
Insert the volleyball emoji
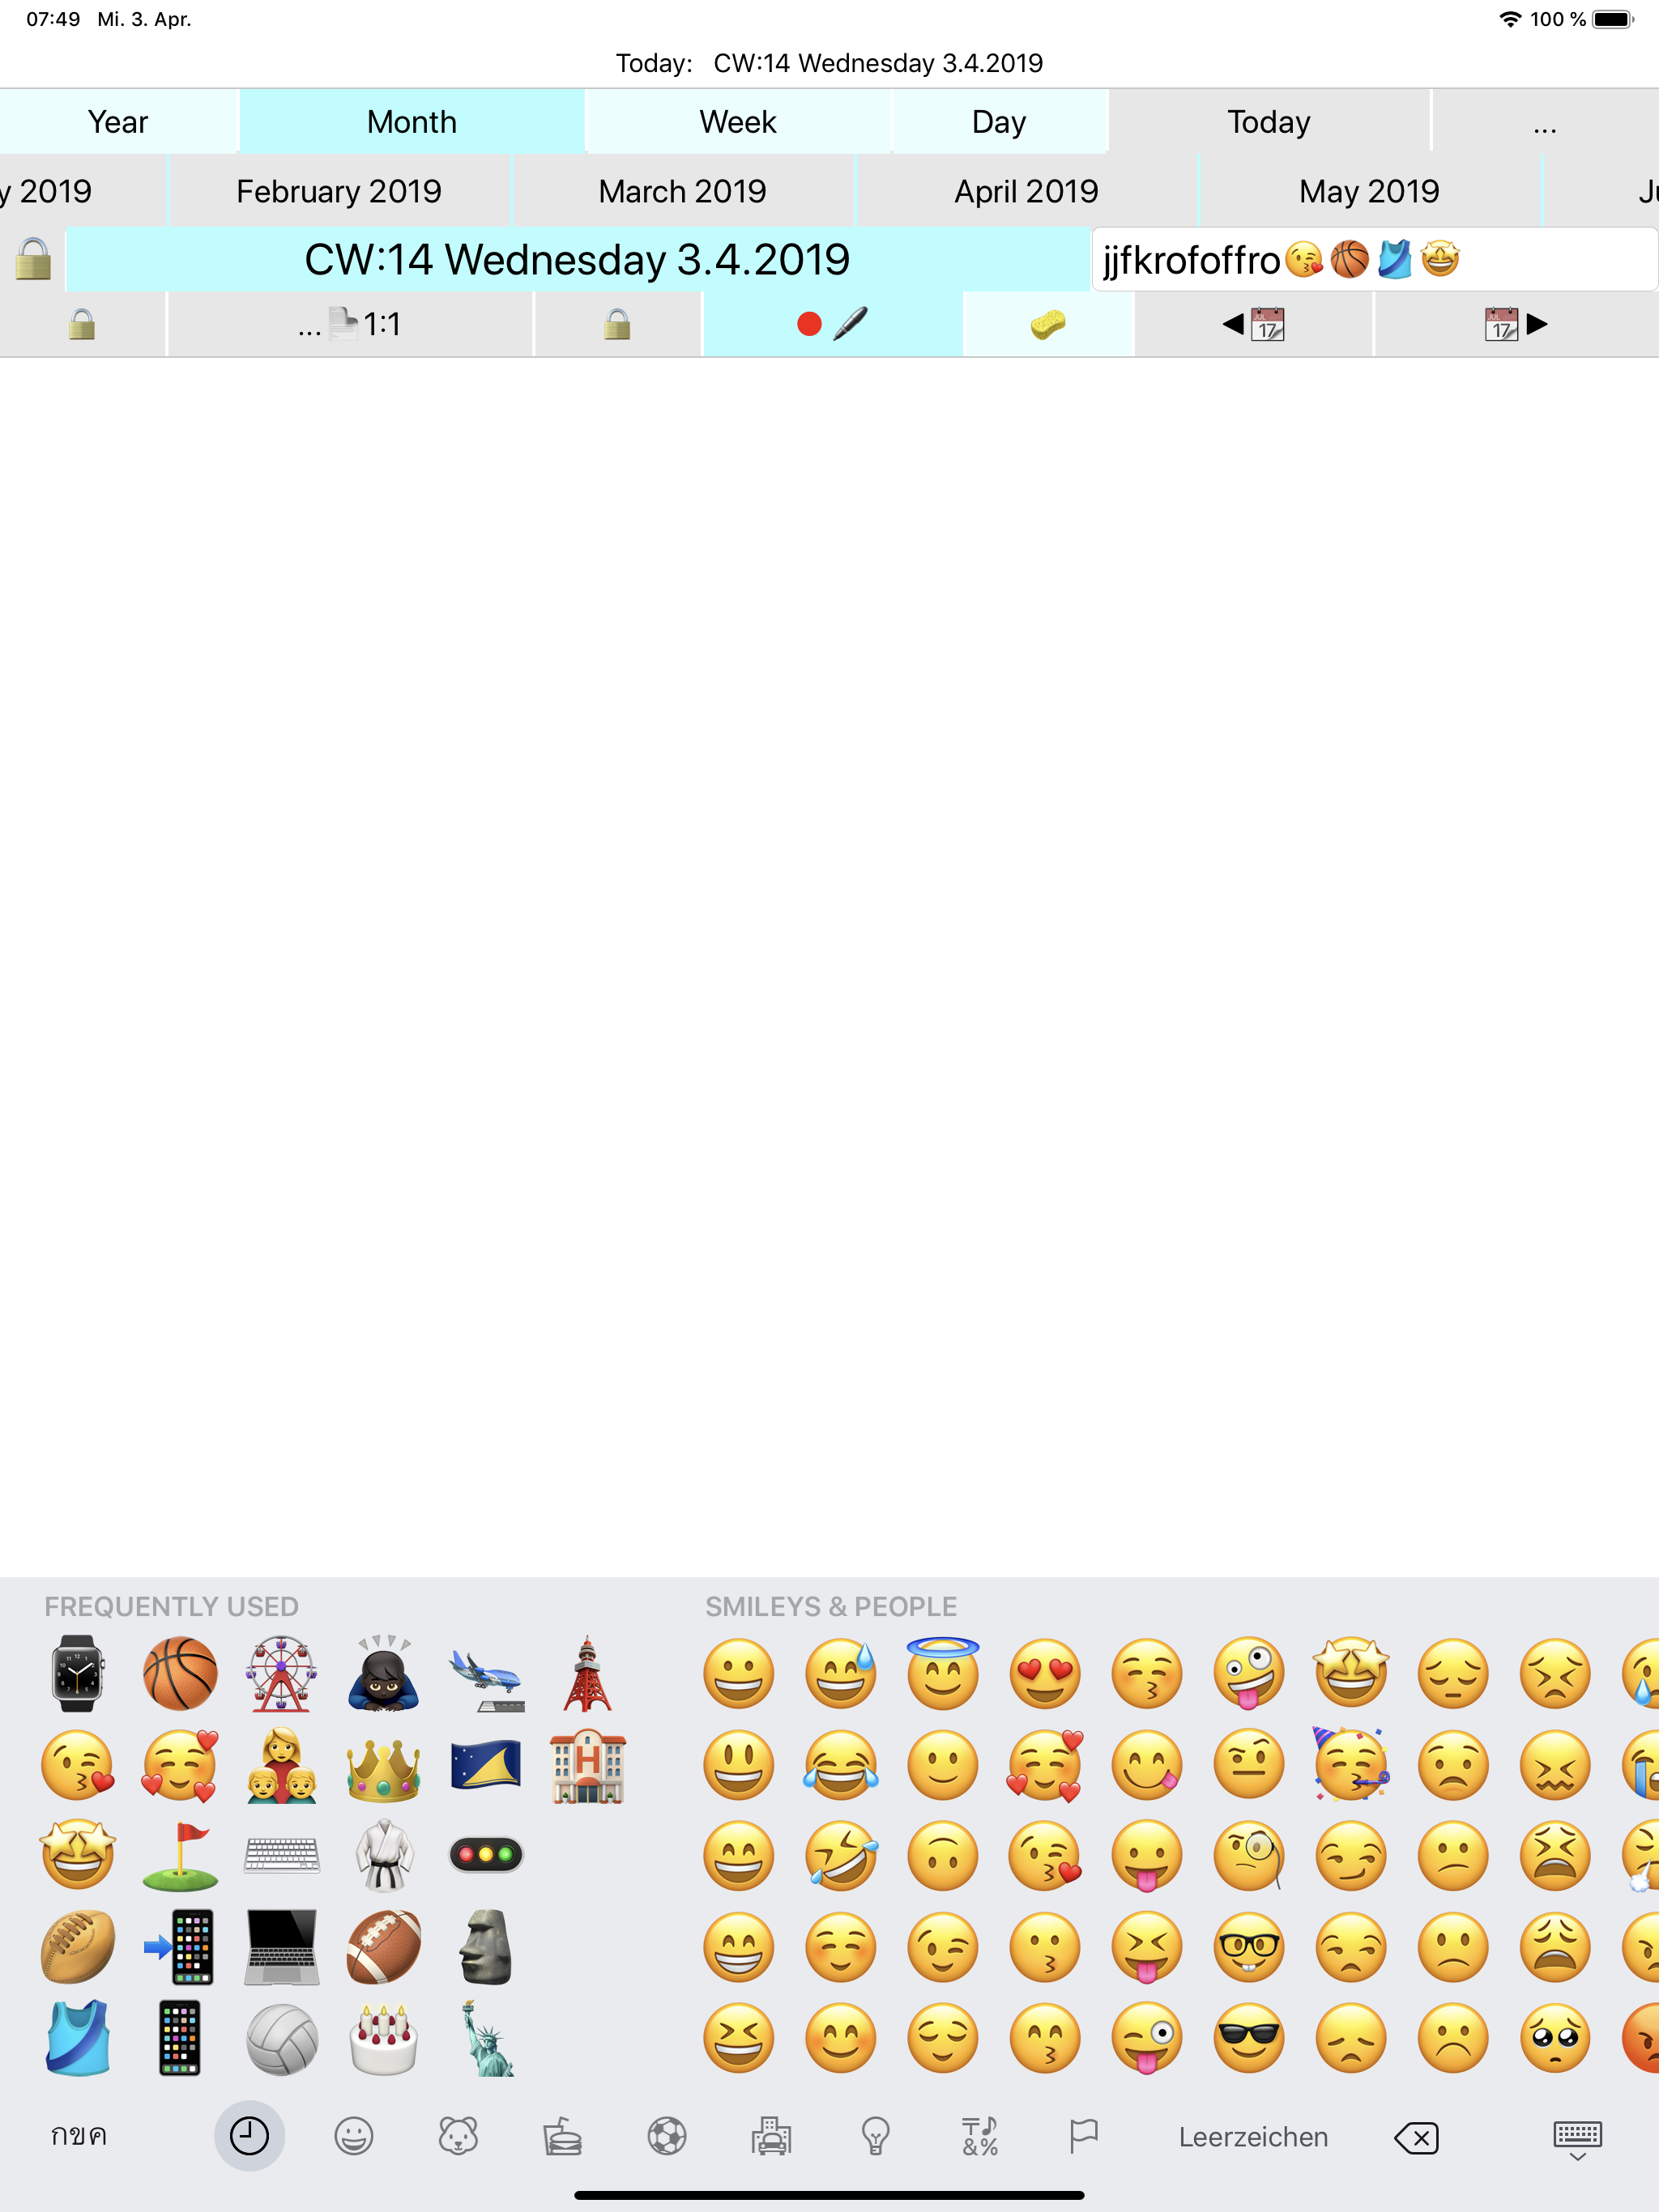coord(282,2038)
